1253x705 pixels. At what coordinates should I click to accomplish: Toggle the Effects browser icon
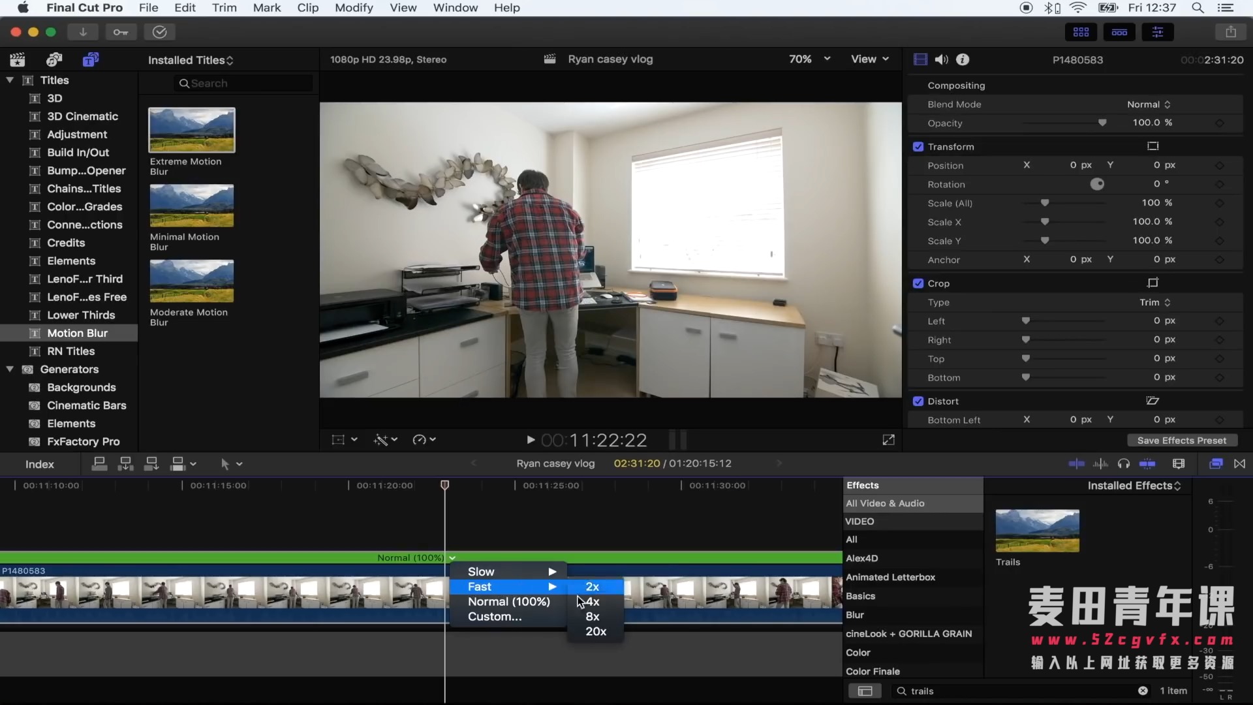(1216, 464)
